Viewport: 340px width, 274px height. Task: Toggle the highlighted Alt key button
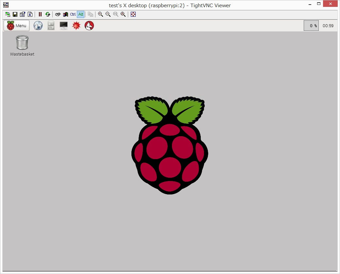pyautogui.click(x=80, y=14)
